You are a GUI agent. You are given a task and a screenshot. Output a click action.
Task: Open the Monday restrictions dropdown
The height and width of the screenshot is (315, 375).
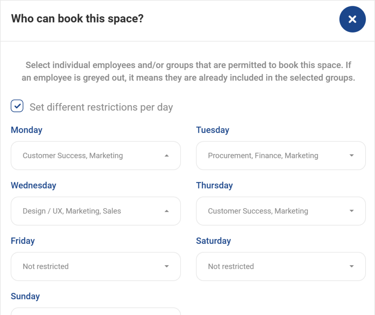96,155
